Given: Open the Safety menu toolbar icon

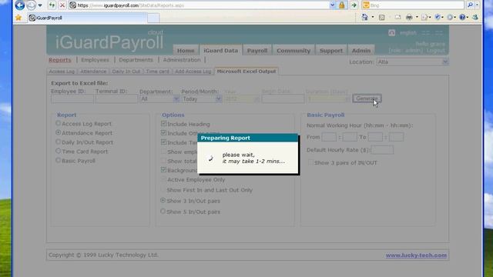Looking at the screenshot, I should (438, 17).
